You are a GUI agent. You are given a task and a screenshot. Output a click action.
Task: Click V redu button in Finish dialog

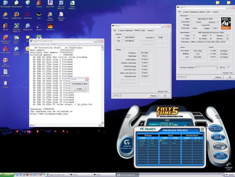coord(79,89)
